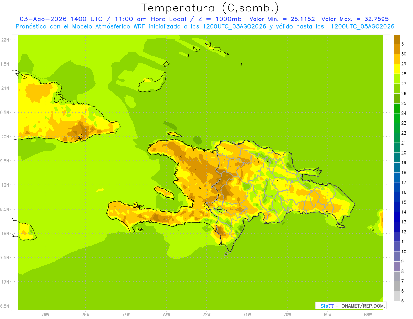Pick the legend swatch between 25 and 26
This screenshot has width=413, height=319.
(x=397, y=98)
